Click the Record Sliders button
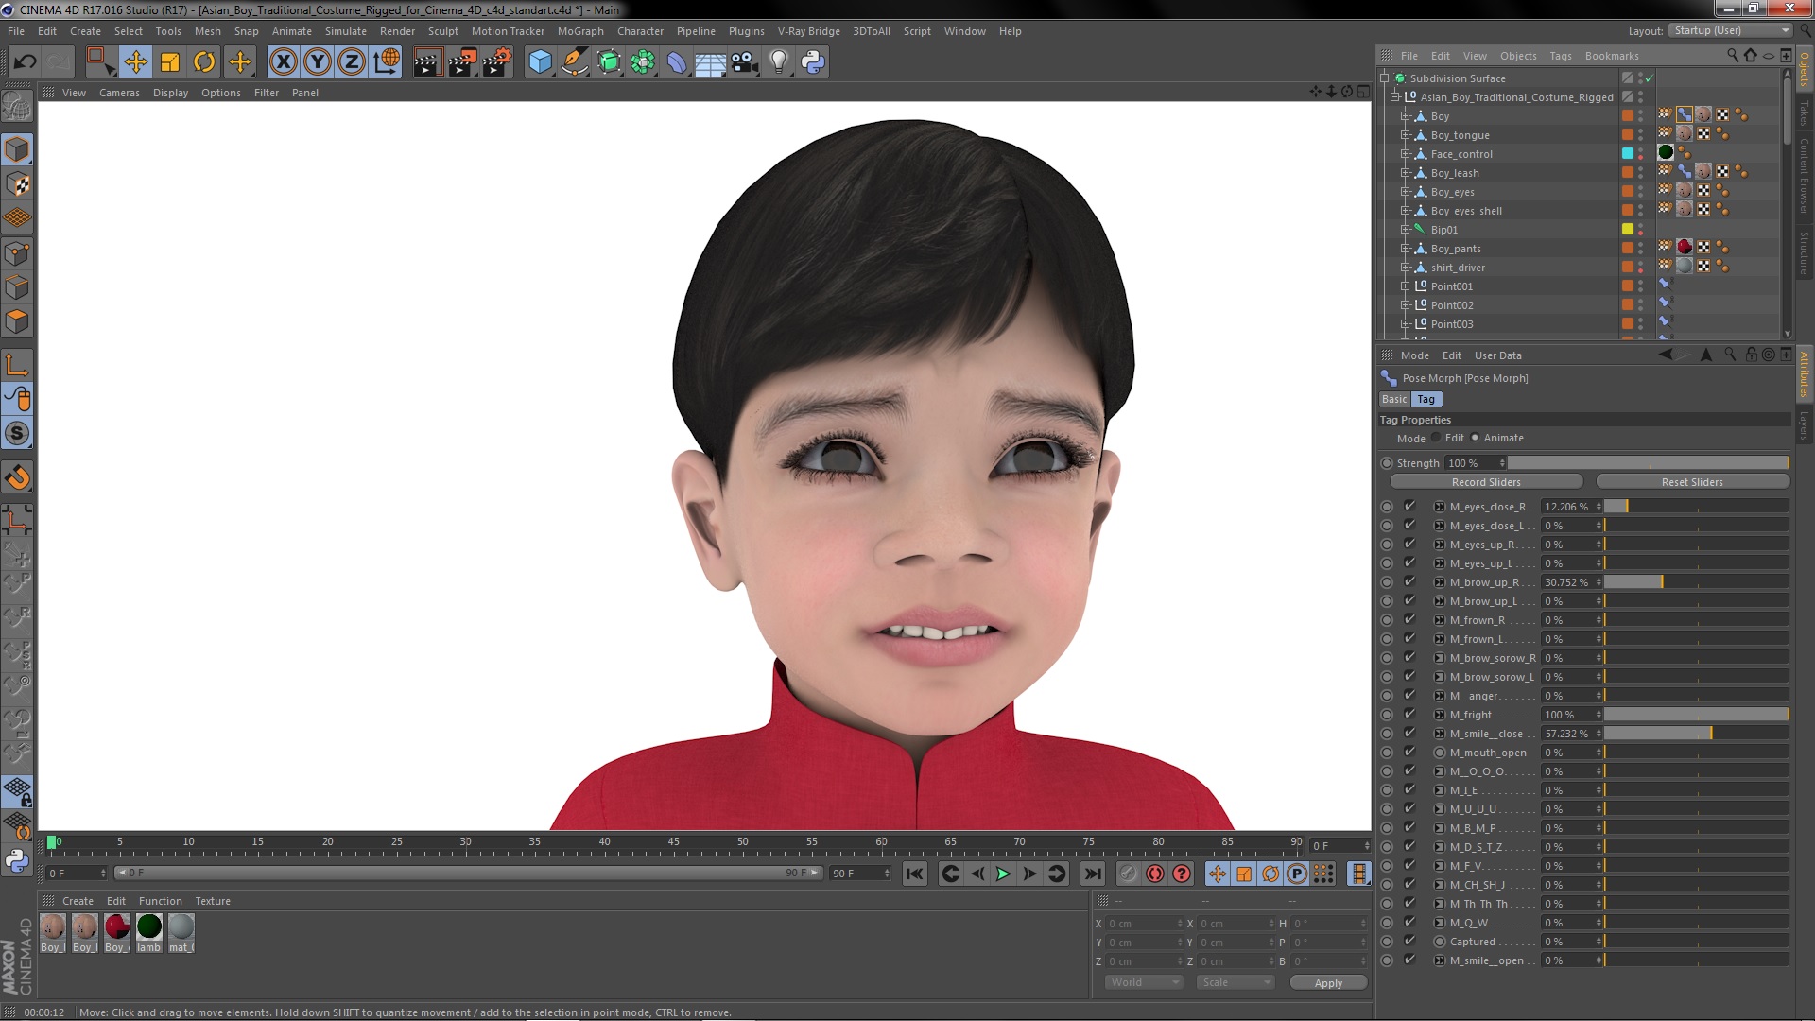This screenshot has width=1815, height=1021. pyautogui.click(x=1485, y=482)
